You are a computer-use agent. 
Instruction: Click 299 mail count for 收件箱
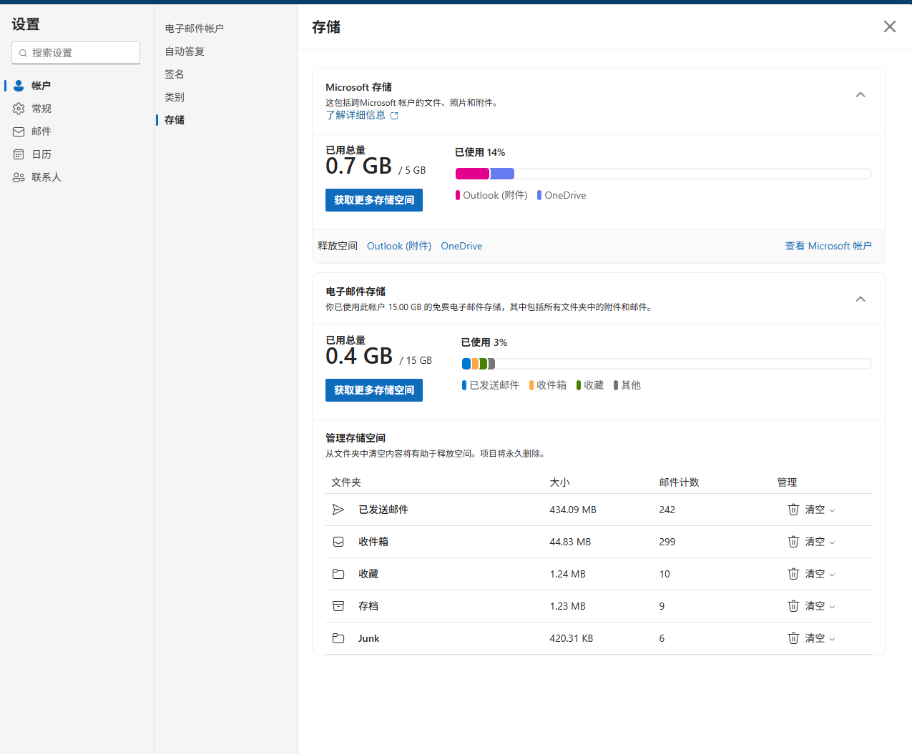(667, 542)
